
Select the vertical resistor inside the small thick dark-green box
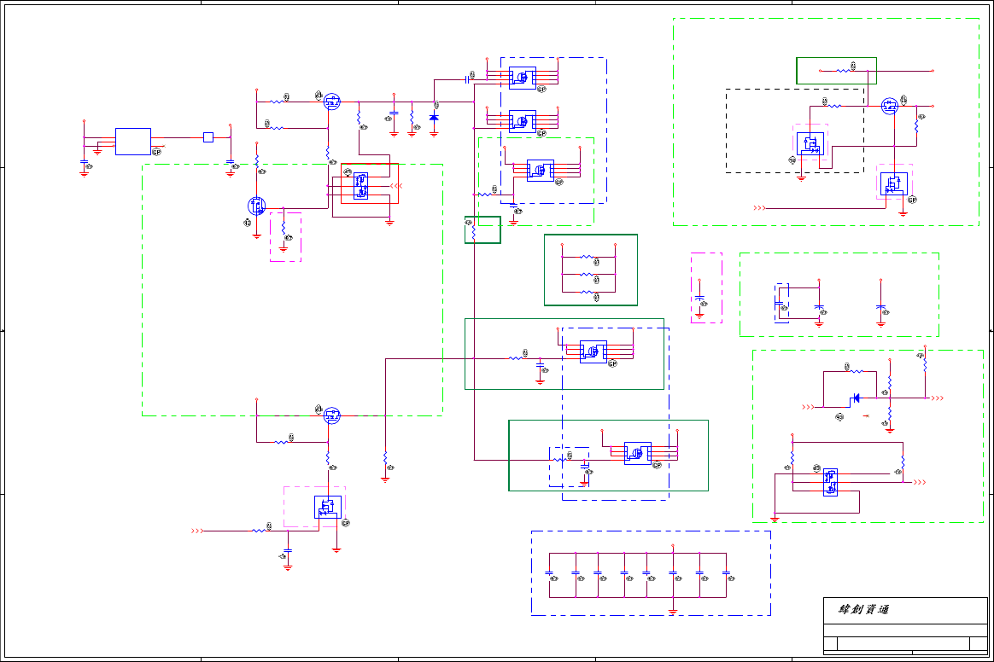474,233
